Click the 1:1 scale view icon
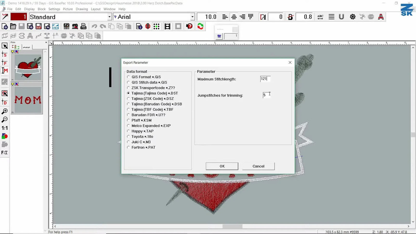Screen dimensions: 416x234 tap(4, 128)
